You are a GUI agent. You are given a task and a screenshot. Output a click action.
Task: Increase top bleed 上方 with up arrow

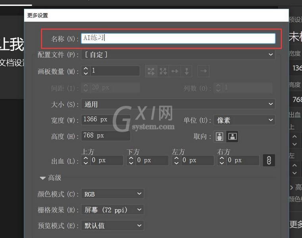(86, 158)
